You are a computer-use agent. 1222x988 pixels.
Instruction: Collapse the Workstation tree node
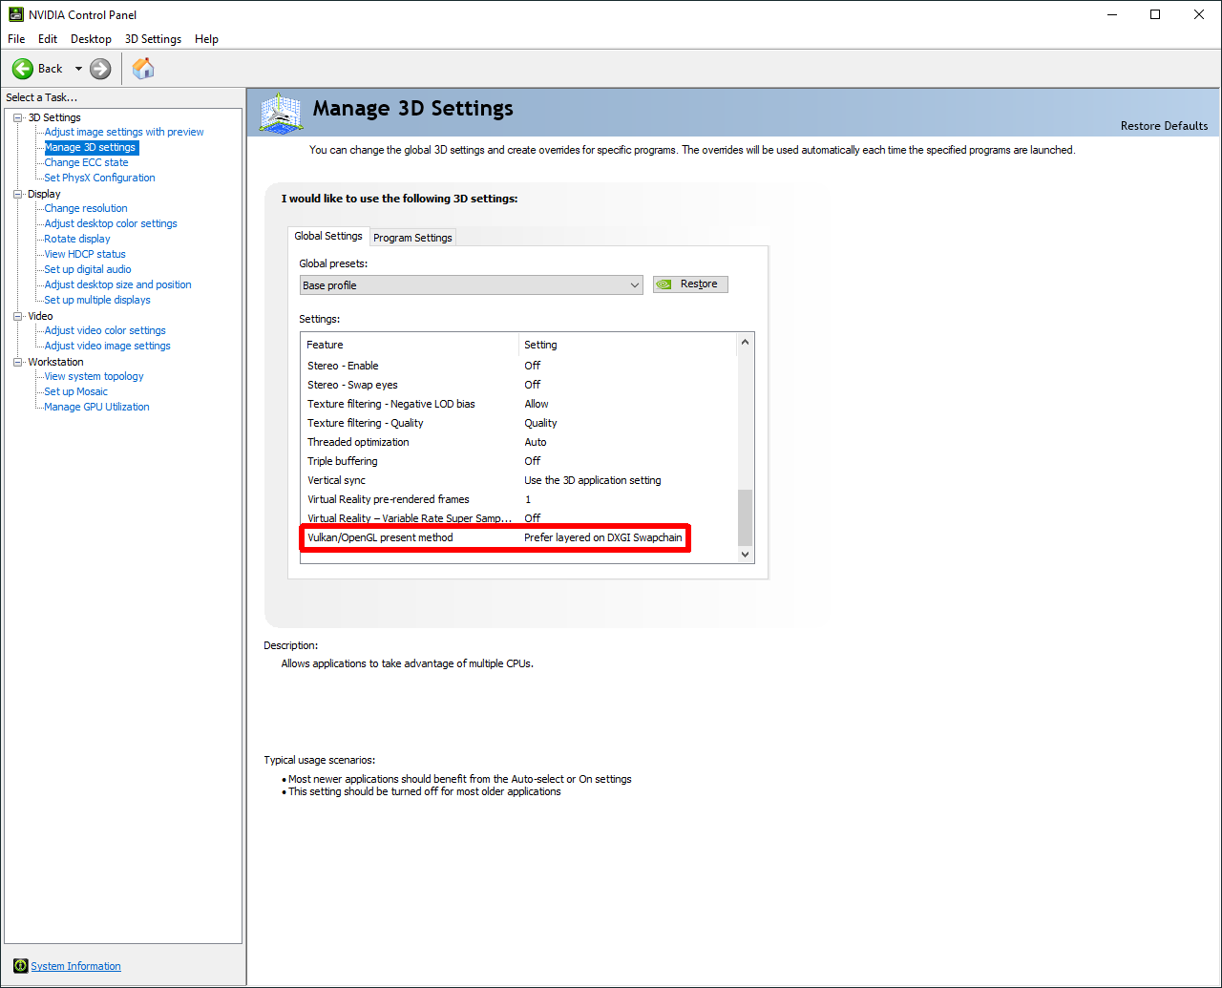pos(18,362)
